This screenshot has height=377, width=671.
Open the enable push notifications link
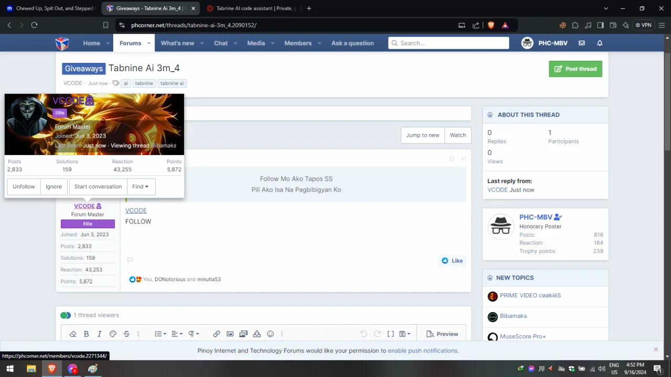click(423, 351)
